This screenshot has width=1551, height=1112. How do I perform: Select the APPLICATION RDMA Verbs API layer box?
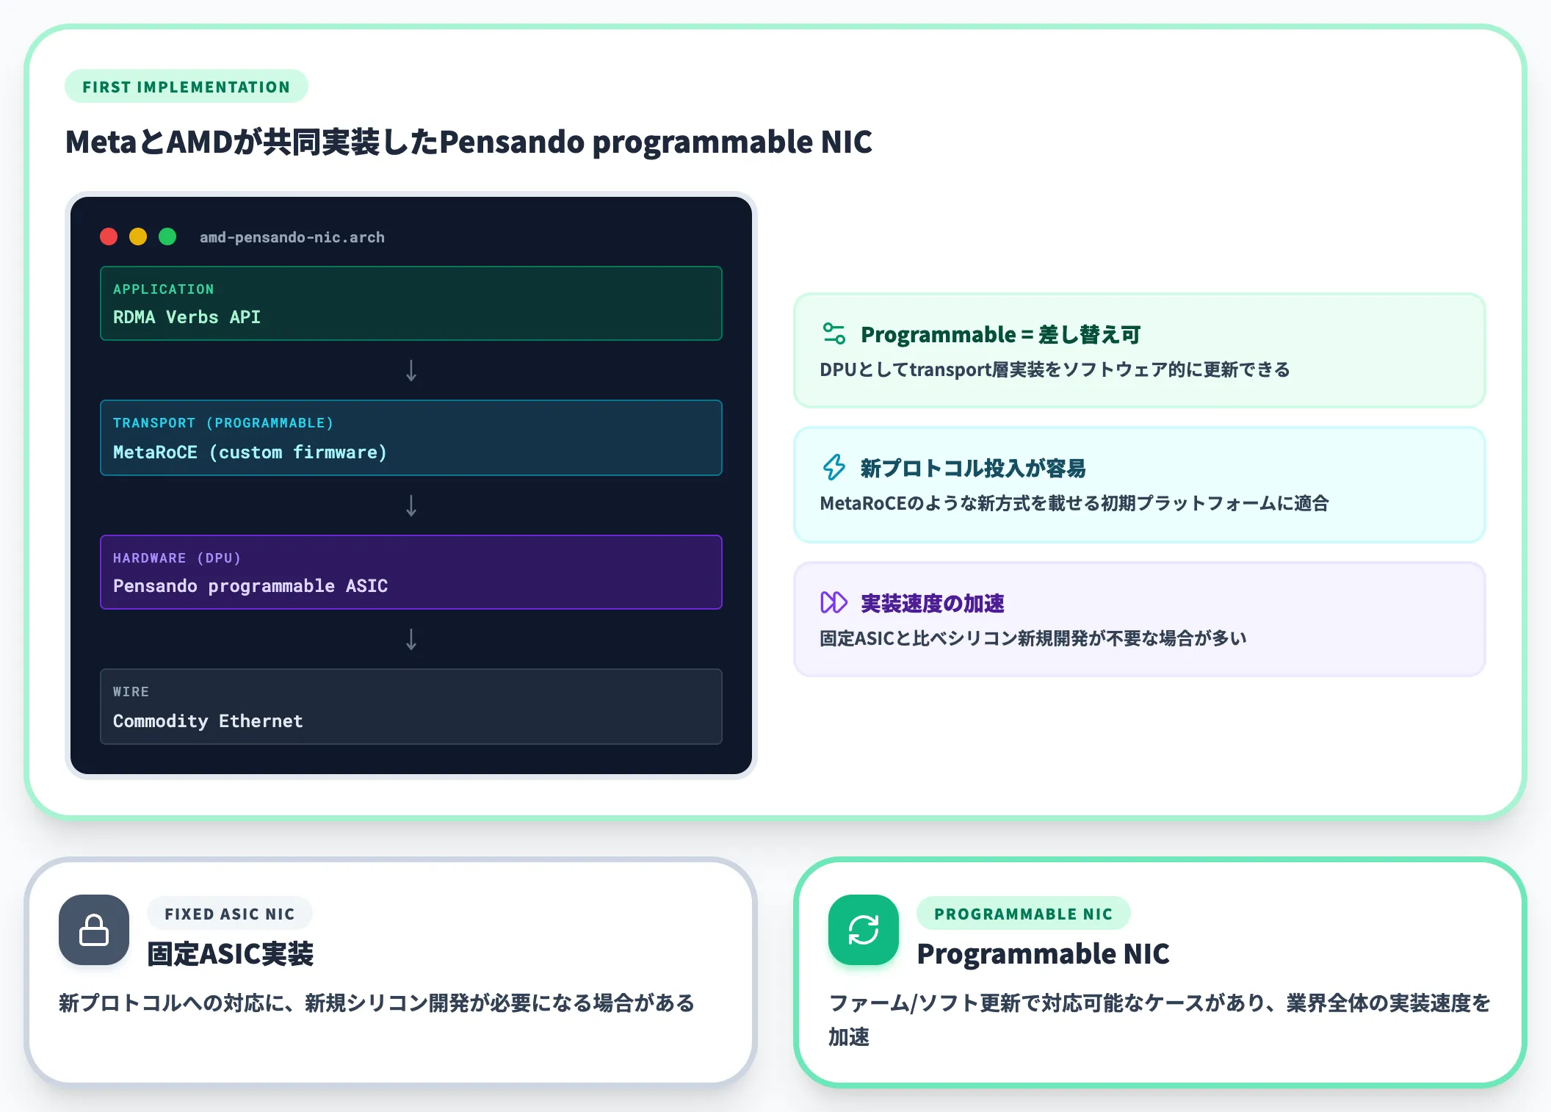[x=411, y=303]
